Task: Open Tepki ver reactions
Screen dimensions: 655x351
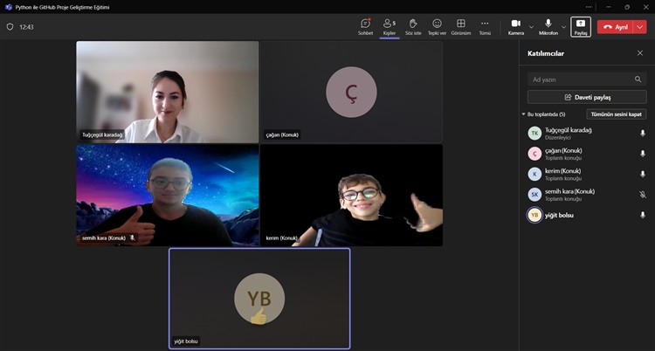Action: pyautogui.click(x=437, y=26)
